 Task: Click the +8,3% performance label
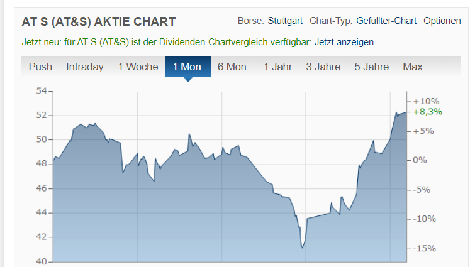(x=428, y=112)
